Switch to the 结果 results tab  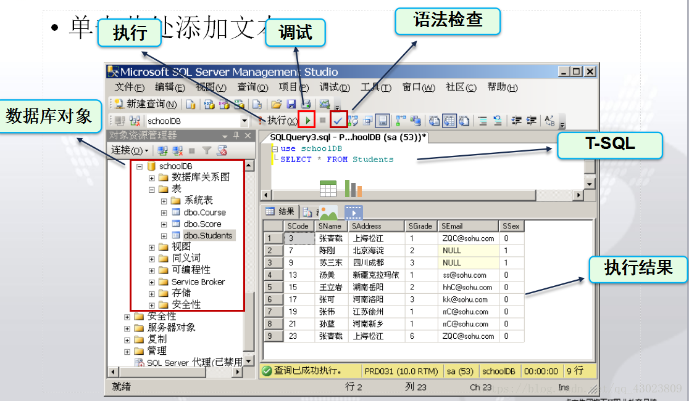click(280, 211)
